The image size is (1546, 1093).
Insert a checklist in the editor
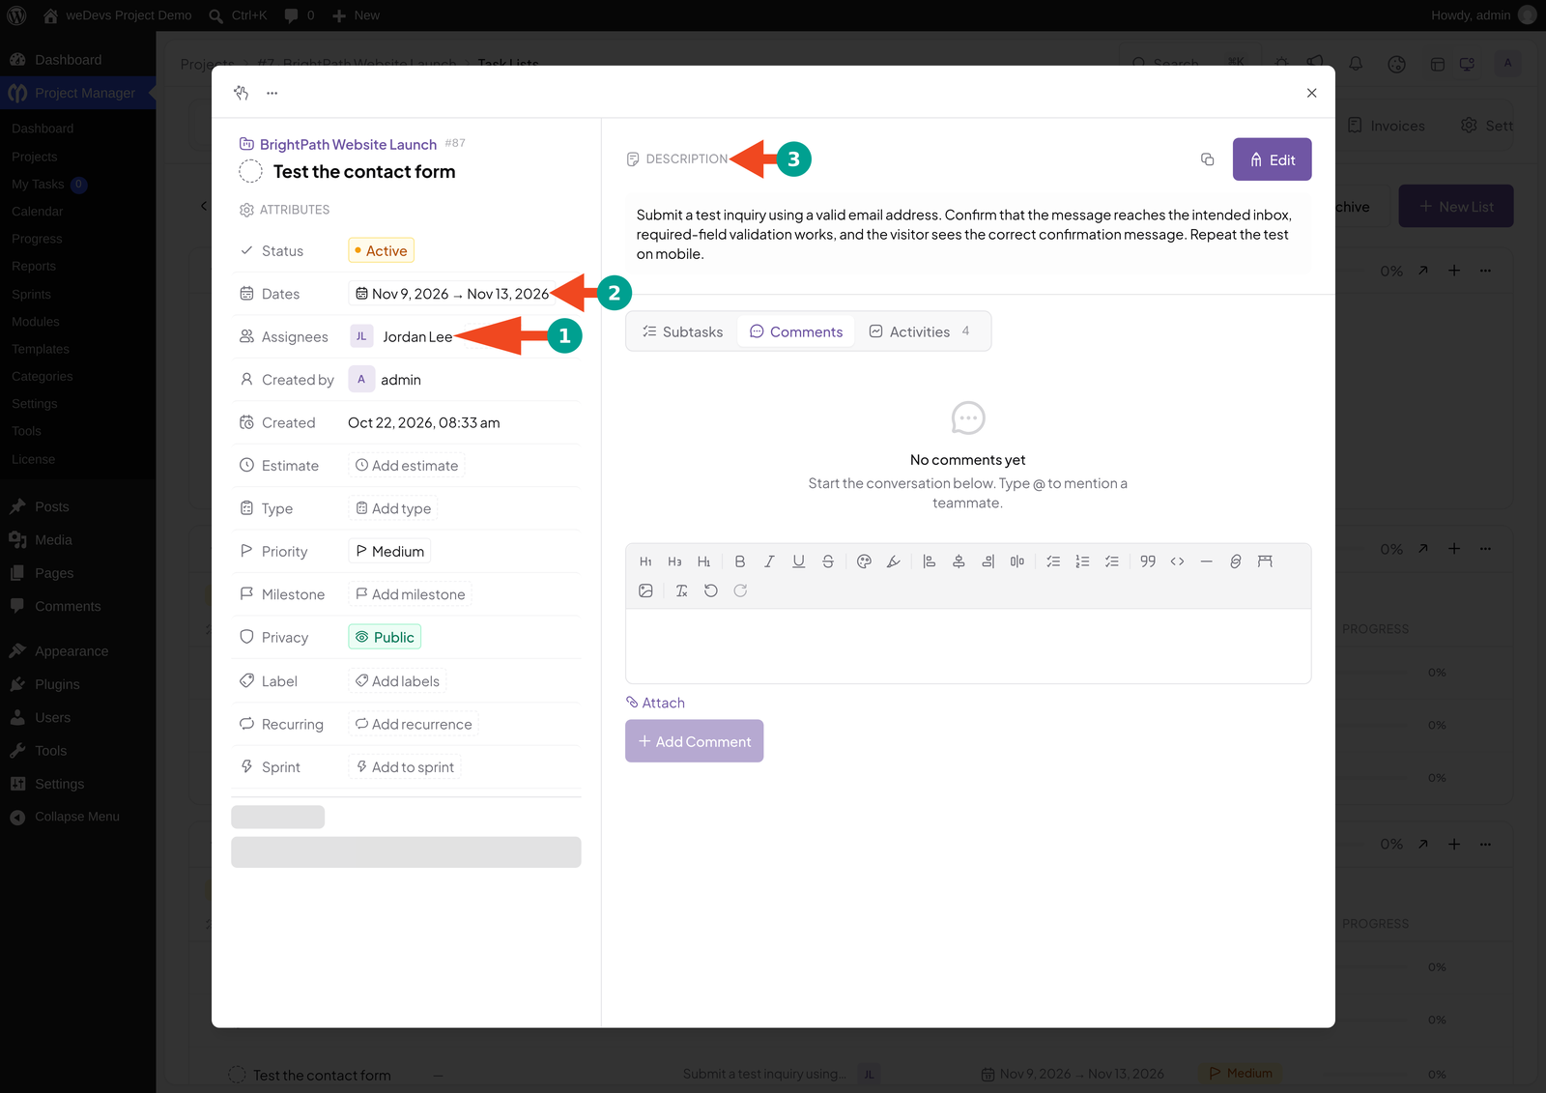tap(1112, 561)
